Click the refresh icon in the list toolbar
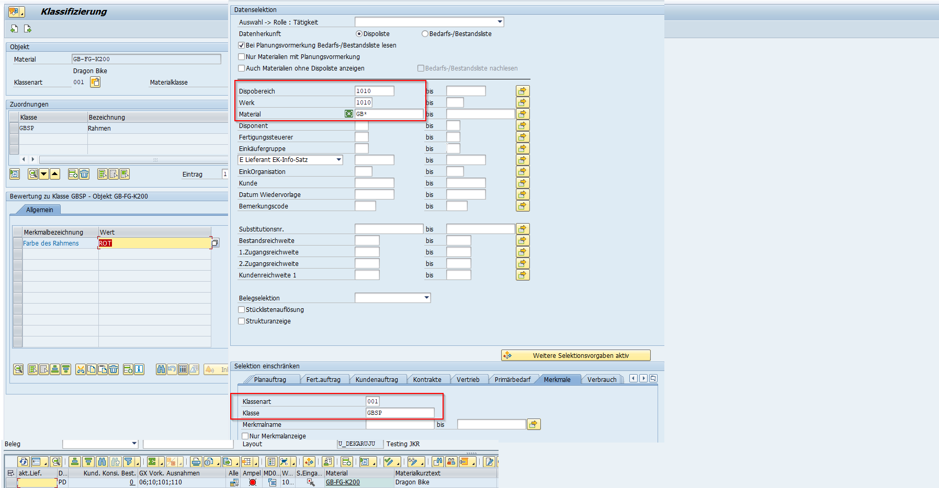The width and height of the screenshot is (939, 488). 22,461
